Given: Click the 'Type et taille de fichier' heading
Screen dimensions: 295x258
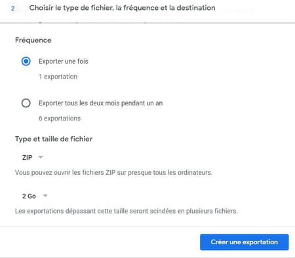Looking at the screenshot, I should [x=54, y=139].
